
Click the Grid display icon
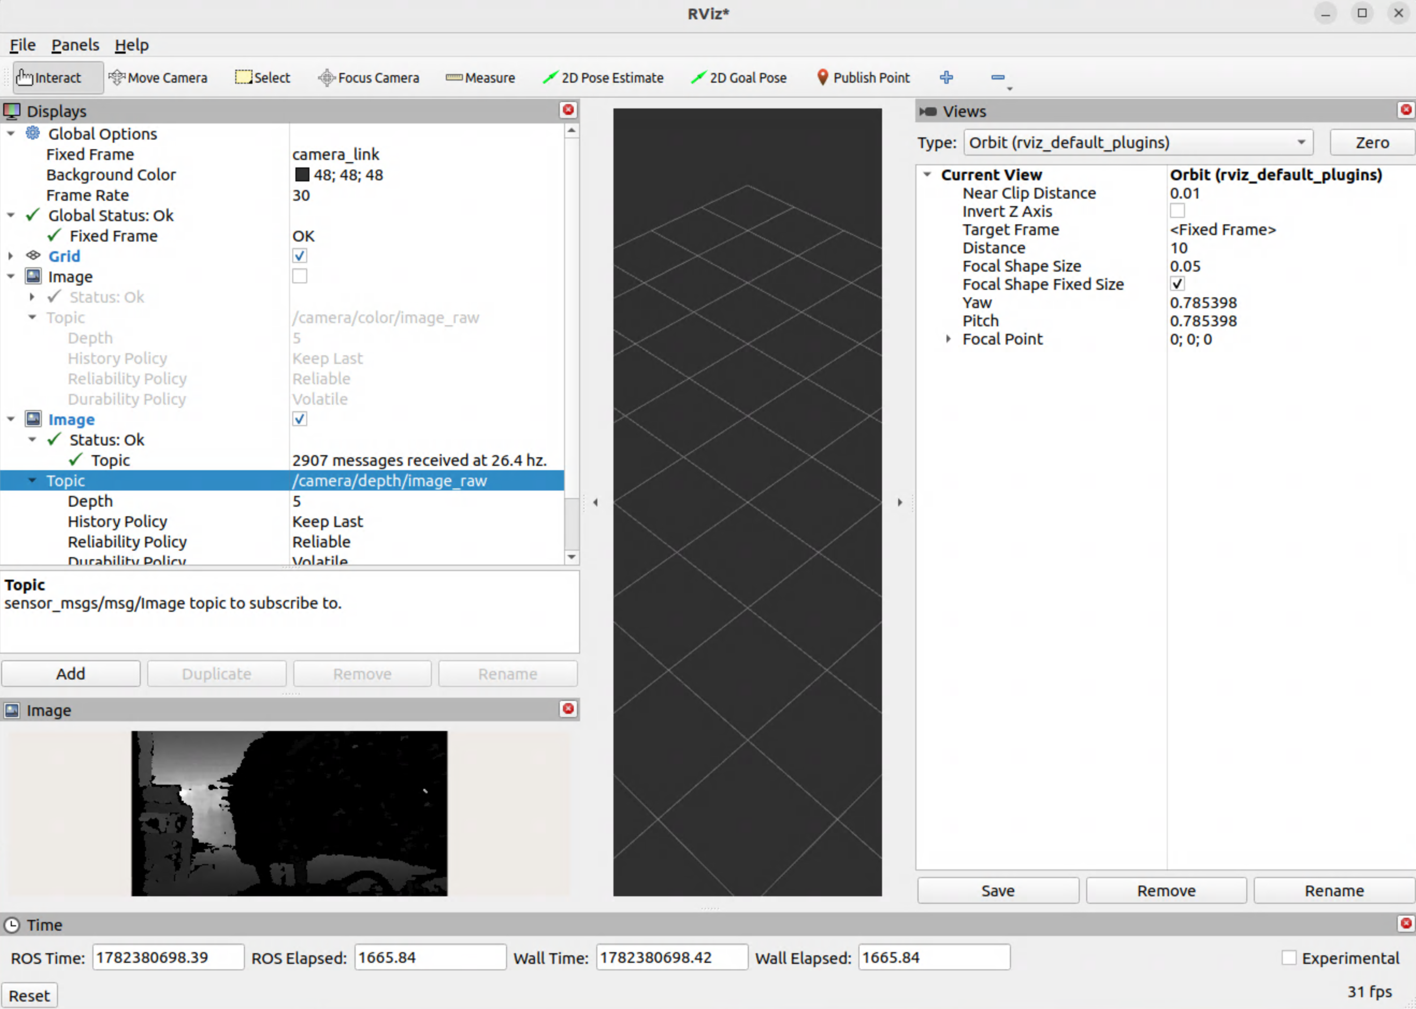[x=33, y=255]
